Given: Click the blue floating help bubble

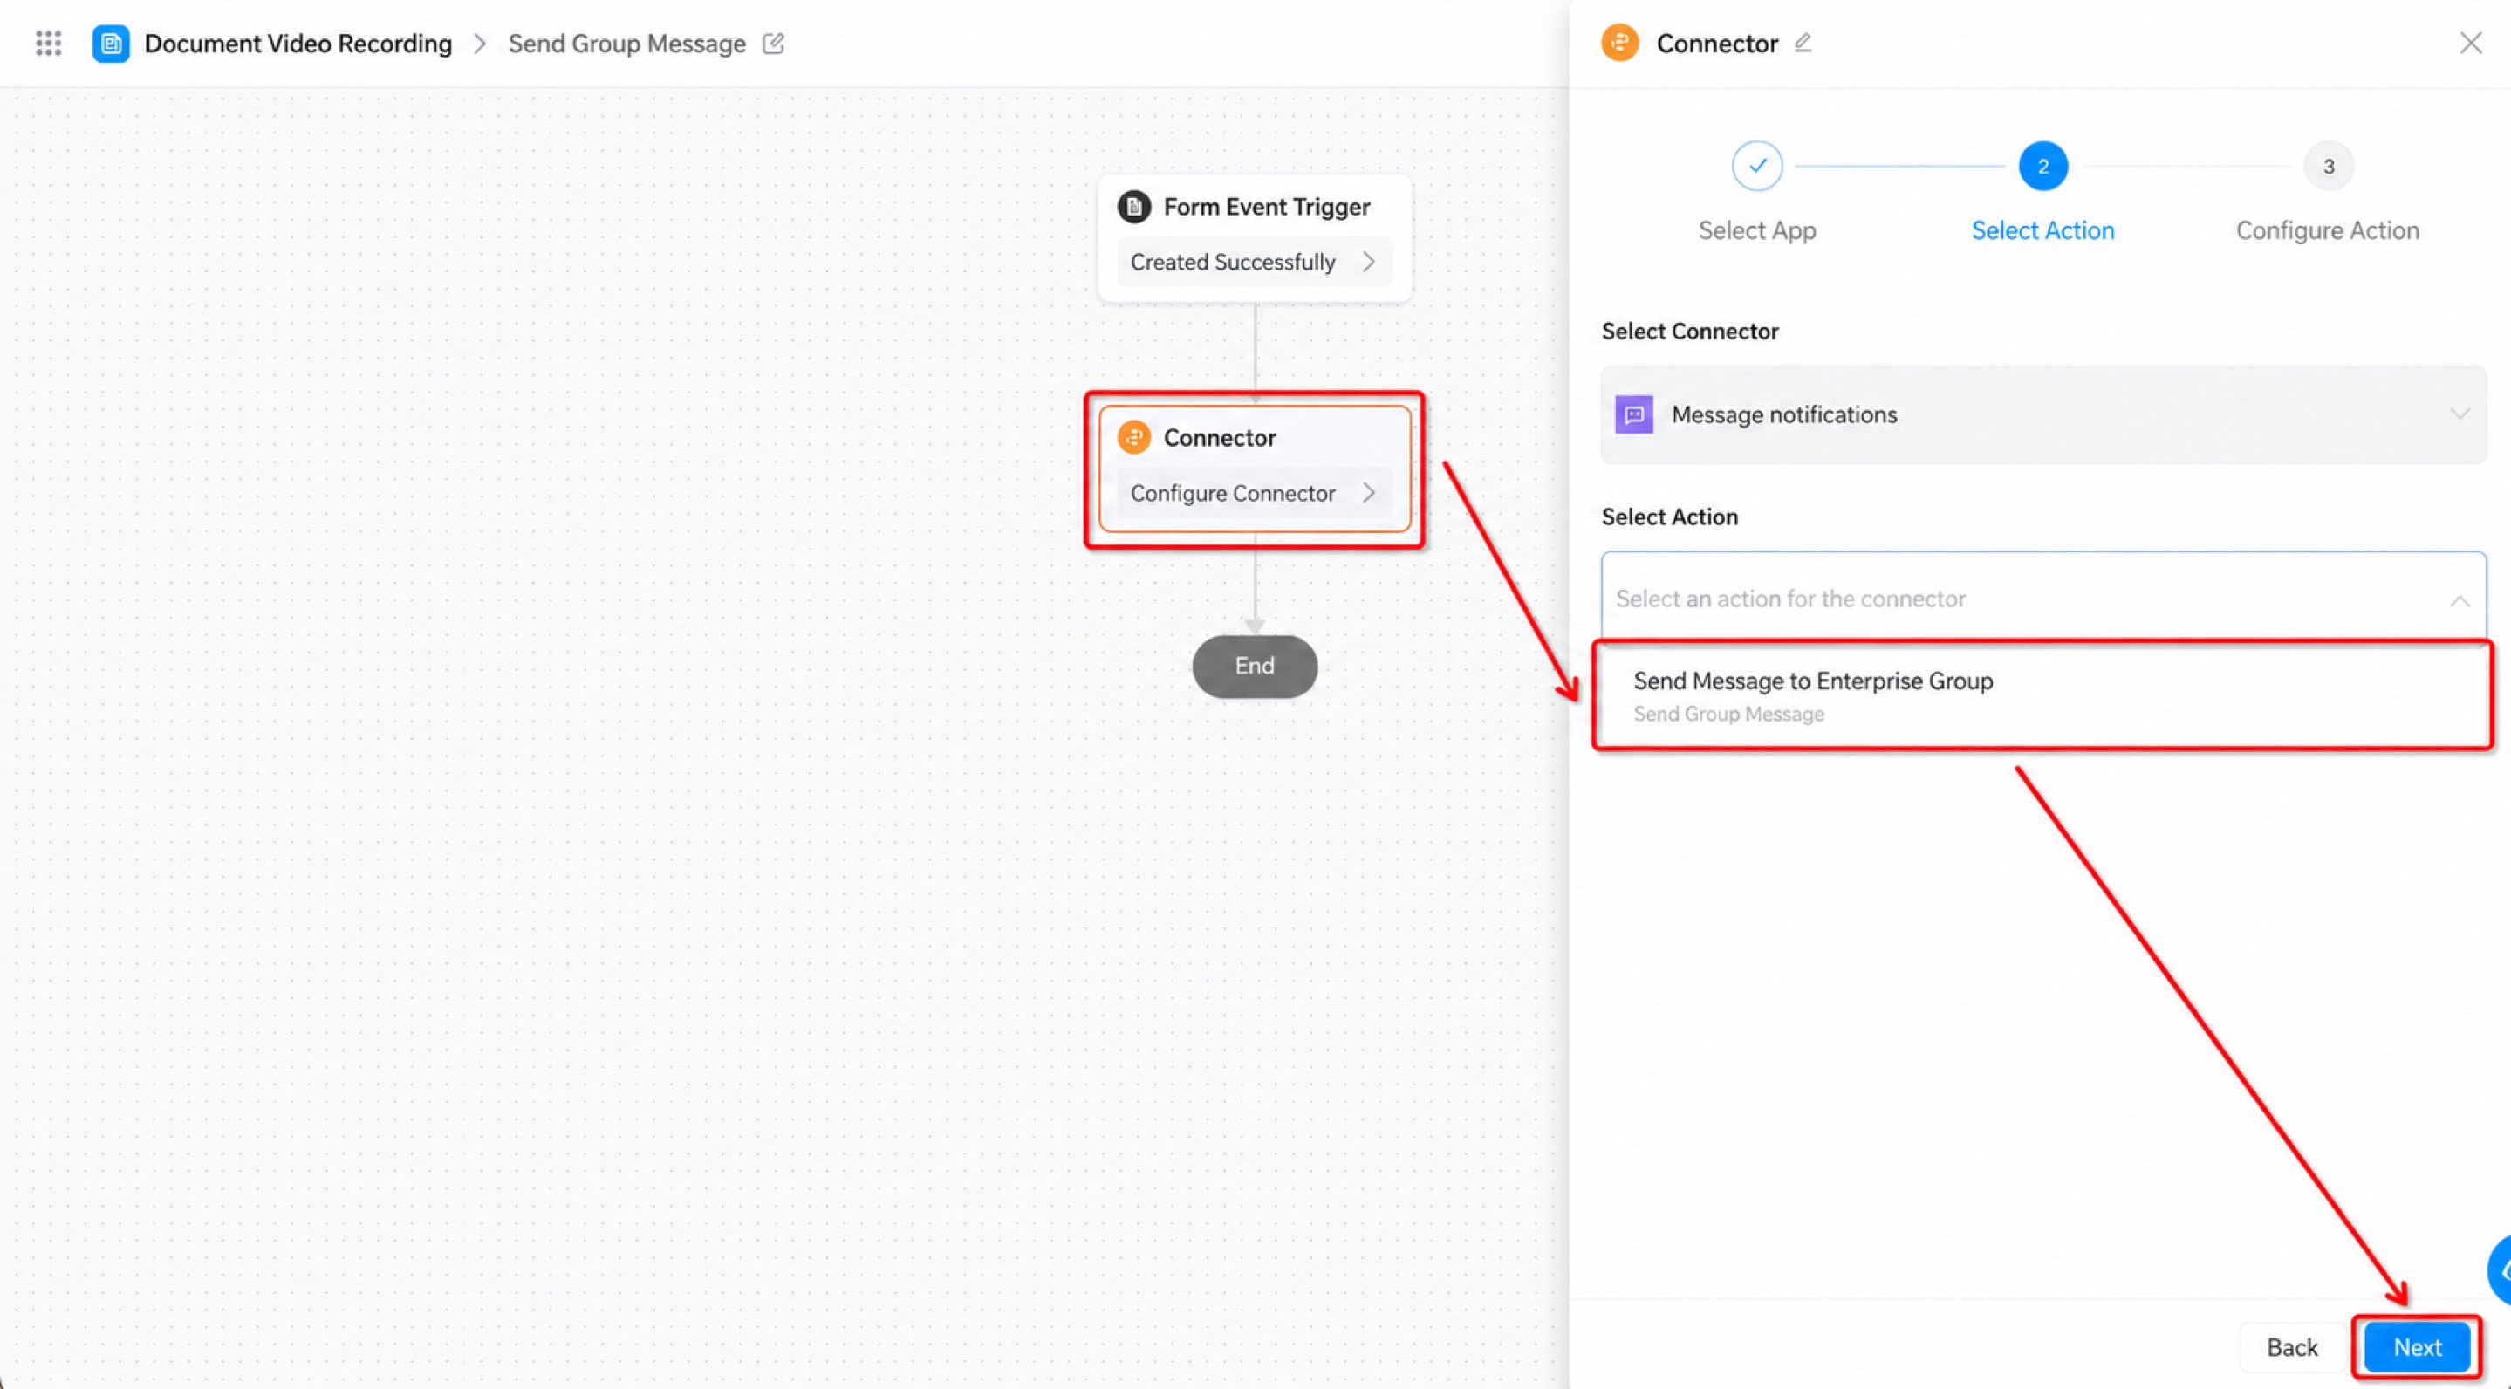Looking at the screenshot, I should tap(2501, 1269).
